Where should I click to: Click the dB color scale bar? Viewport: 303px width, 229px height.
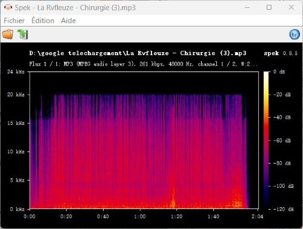coord(266,140)
